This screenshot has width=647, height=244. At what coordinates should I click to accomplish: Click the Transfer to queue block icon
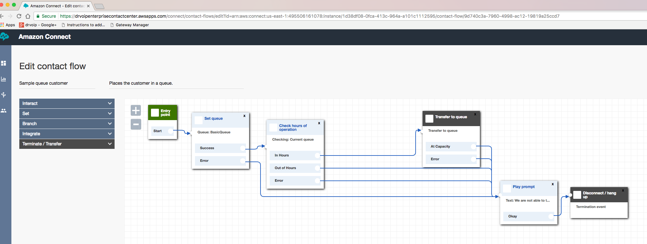pyautogui.click(x=429, y=119)
